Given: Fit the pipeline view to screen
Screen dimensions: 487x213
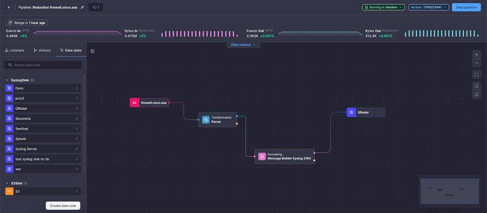Looking at the screenshot, I should coord(476,74).
